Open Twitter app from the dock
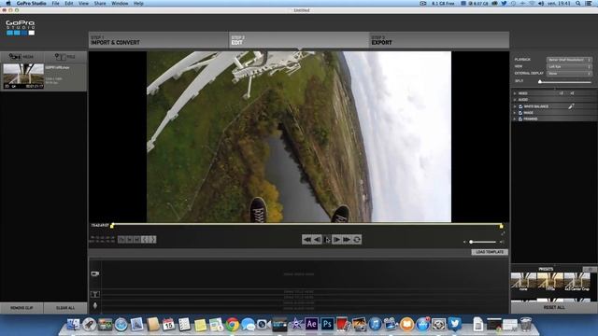The width and height of the screenshot is (598, 336). [454, 324]
